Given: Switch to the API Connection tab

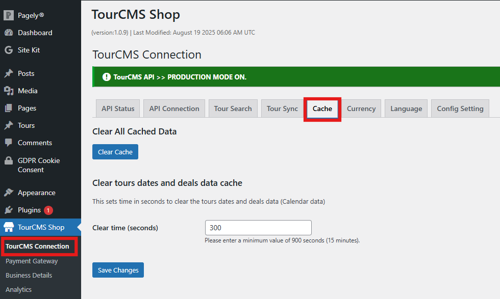Looking at the screenshot, I should 174,108.
